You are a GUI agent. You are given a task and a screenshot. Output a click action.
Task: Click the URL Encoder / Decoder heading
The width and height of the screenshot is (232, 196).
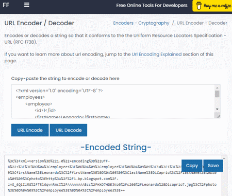(39, 23)
